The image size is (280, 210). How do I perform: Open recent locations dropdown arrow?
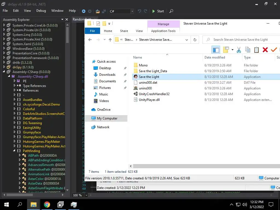pos(104,40)
